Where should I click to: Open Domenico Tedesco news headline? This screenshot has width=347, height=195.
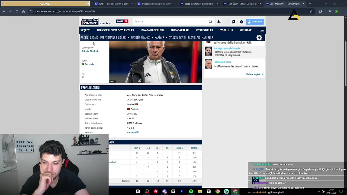coord(233,54)
